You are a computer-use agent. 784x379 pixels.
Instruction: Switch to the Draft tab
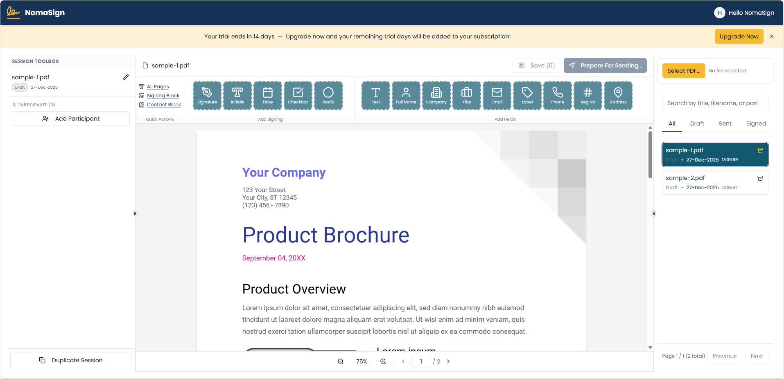[697, 123]
